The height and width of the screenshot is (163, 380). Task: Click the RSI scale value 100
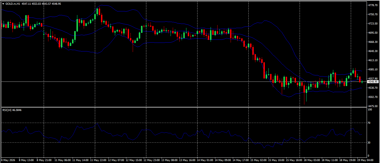(x=370, y=110)
